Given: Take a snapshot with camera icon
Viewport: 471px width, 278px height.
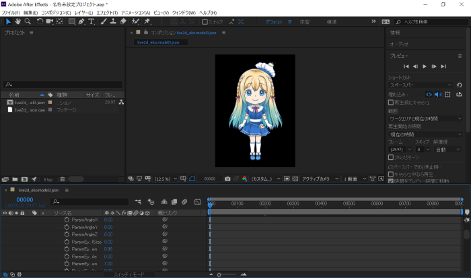Looking at the screenshot, I should coord(227,179).
